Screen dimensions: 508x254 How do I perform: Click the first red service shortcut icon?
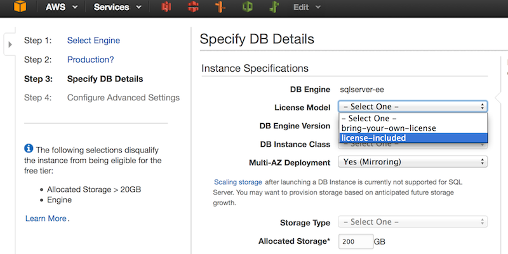pyautogui.click(x=167, y=8)
